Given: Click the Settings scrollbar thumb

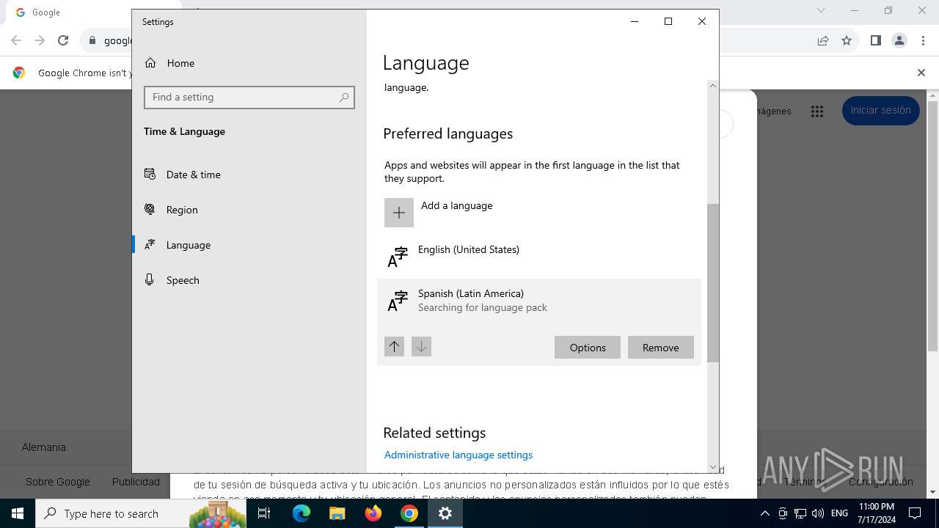Looking at the screenshot, I should click(713, 283).
